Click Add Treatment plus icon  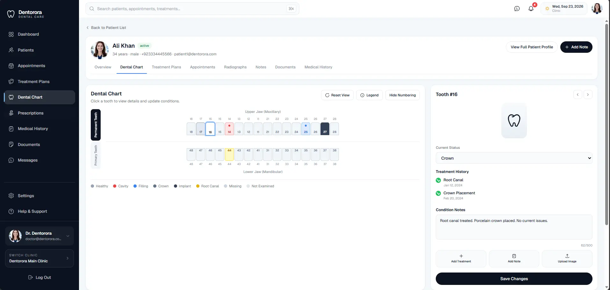[x=461, y=256]
